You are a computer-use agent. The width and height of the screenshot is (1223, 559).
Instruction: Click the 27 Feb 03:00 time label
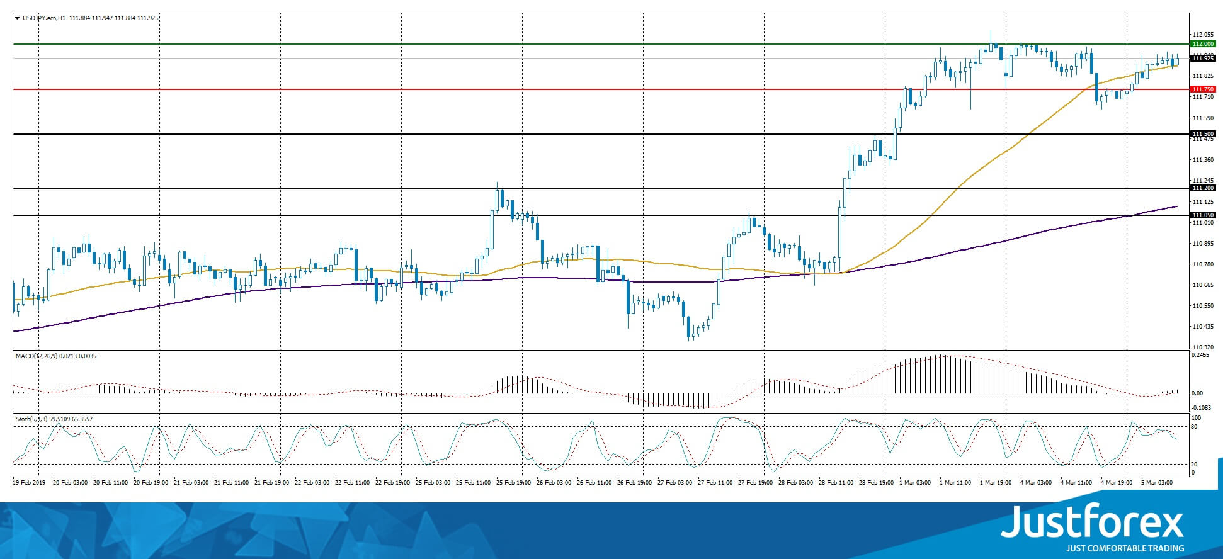(x=675, y=483)
